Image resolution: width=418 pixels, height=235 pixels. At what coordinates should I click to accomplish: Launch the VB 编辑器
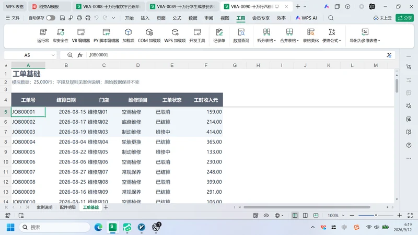81,36
